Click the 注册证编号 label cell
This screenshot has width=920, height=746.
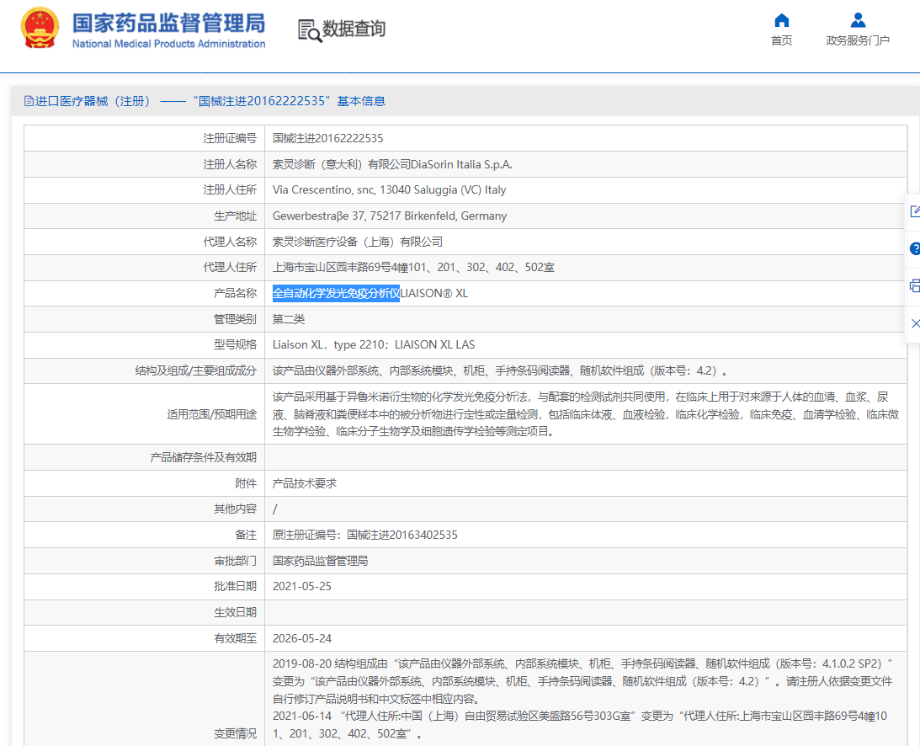(144, 139)
